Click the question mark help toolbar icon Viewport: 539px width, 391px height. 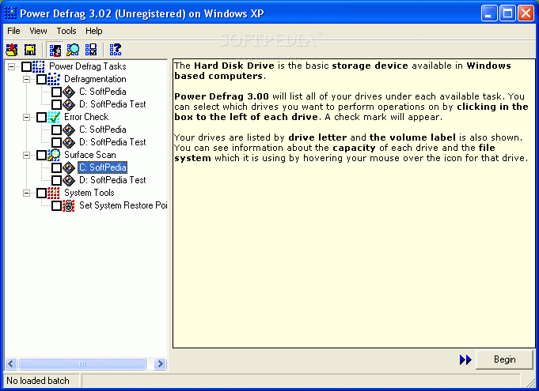pos(116,50)
